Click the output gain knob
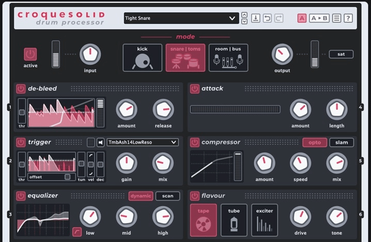371x242 pixels. click(282, 54)
